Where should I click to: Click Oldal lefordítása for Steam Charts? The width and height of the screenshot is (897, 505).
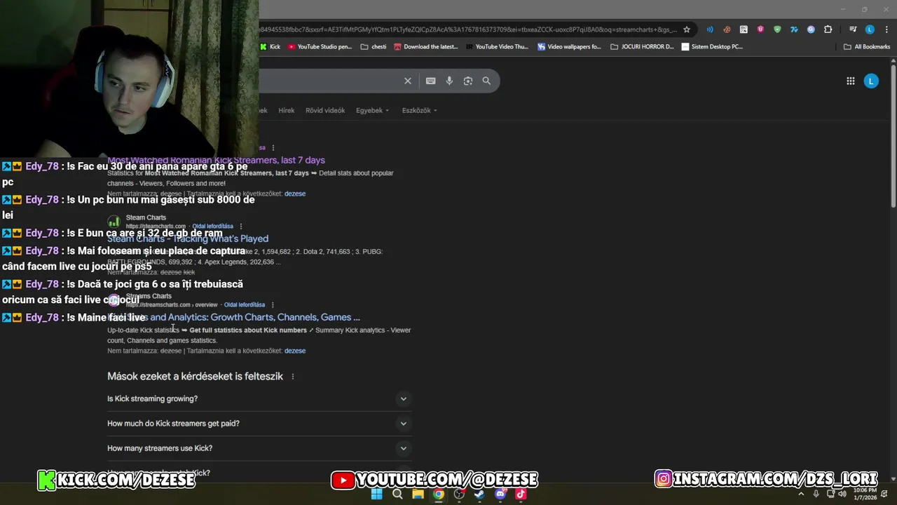point(212,226)
